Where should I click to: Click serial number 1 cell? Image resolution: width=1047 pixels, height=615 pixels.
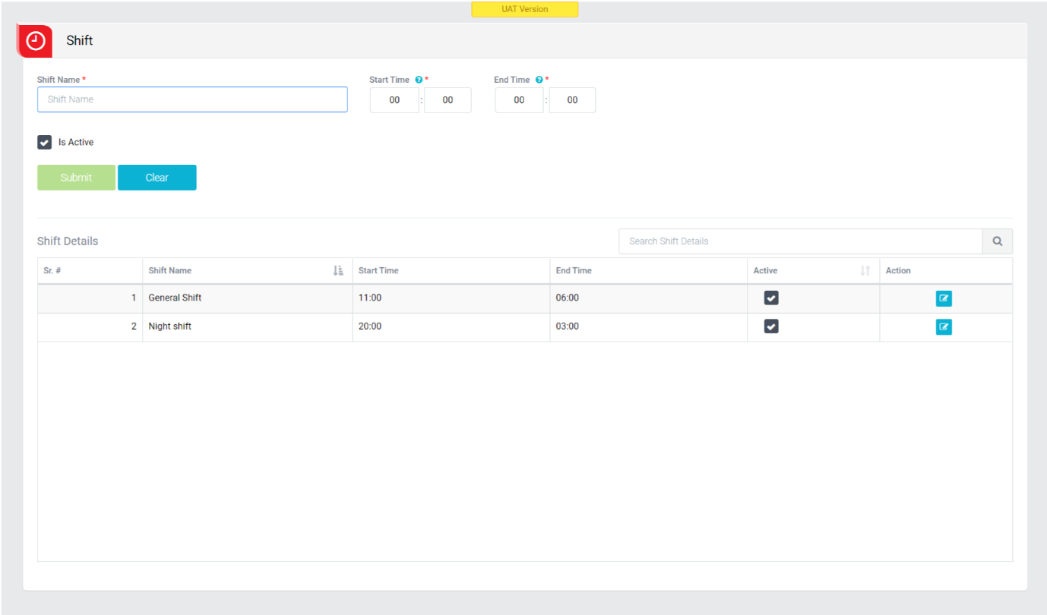coord(90,298)
